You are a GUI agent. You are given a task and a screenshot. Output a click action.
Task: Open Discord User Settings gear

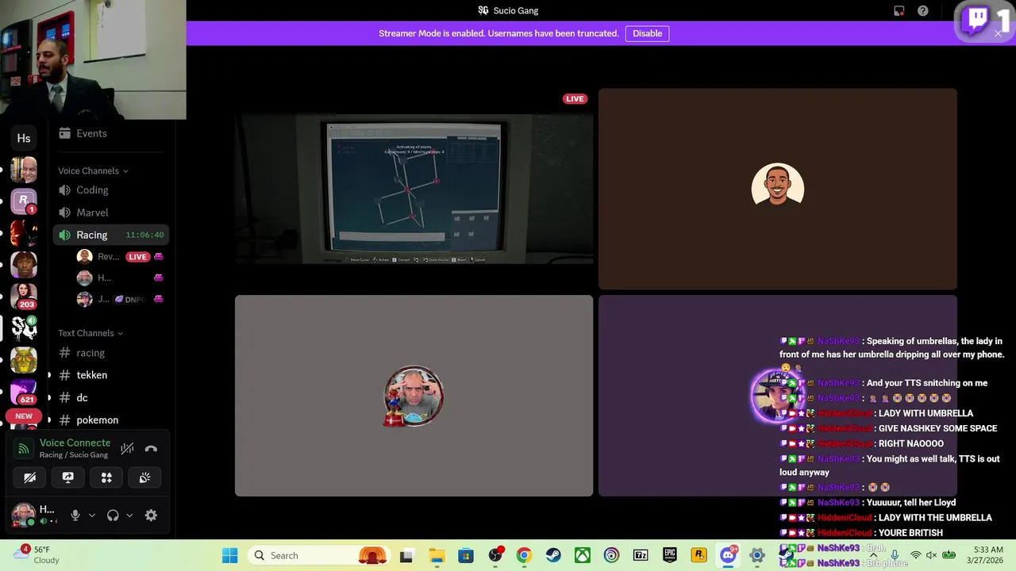151,515
